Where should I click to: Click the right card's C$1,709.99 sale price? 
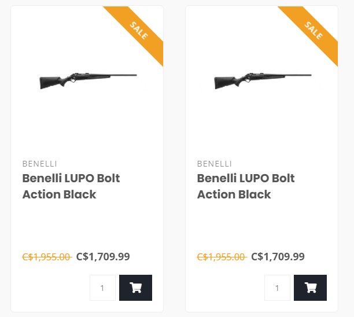tap(278, 256)
